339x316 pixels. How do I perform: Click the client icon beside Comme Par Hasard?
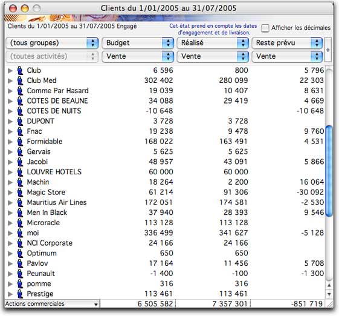[20, 91]
